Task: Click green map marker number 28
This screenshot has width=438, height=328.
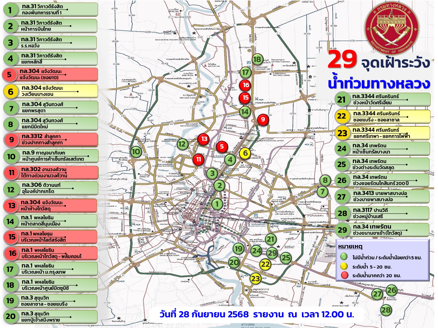Action: coord(386,310)
